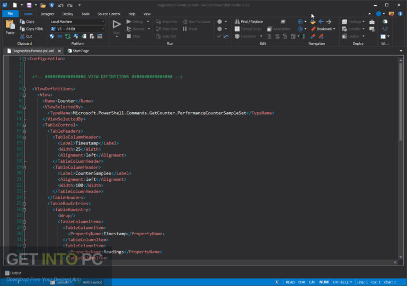Click the Copy HTML button
407x286 pixels.
pos(32,29)
